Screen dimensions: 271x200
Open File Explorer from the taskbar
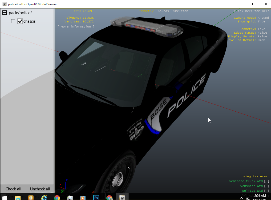coord(18,198)
